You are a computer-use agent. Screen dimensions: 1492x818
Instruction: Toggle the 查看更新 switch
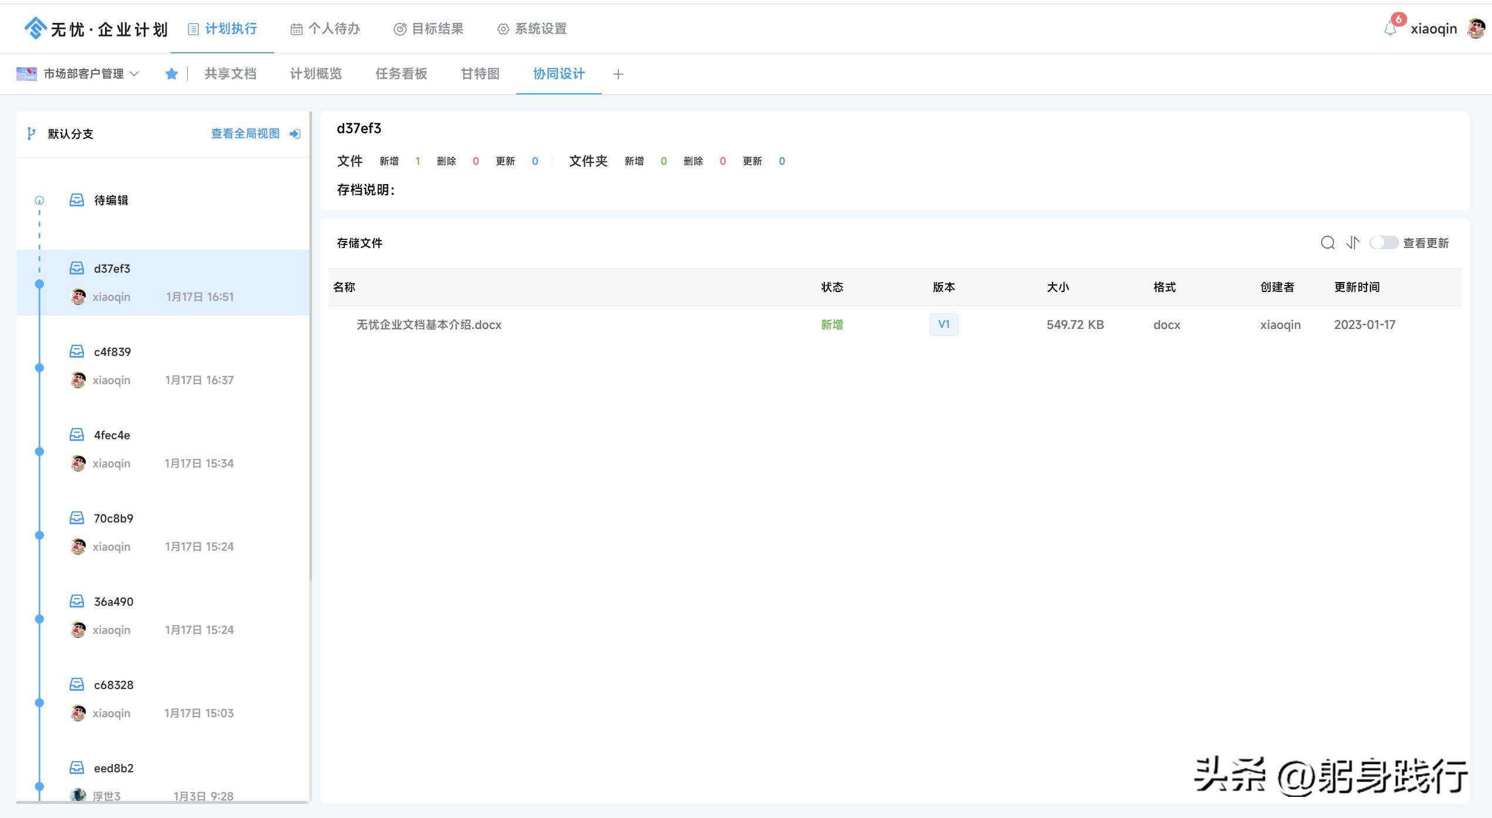point(1383,243)
